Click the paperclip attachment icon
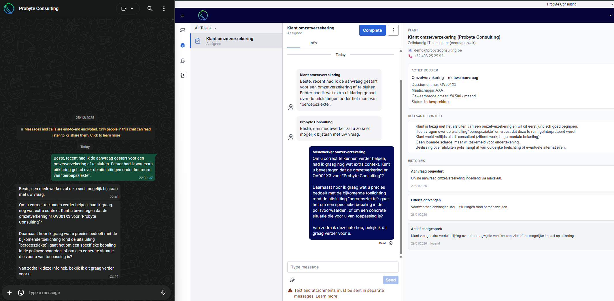The height and width of the screenshot is (301, 614). tap(292, 280)
